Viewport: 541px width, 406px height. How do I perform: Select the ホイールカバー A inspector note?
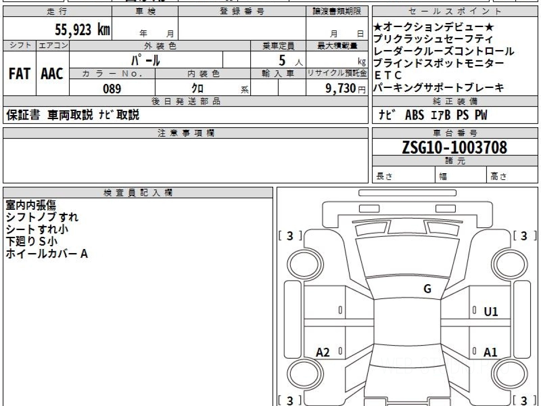click(46, 254)
